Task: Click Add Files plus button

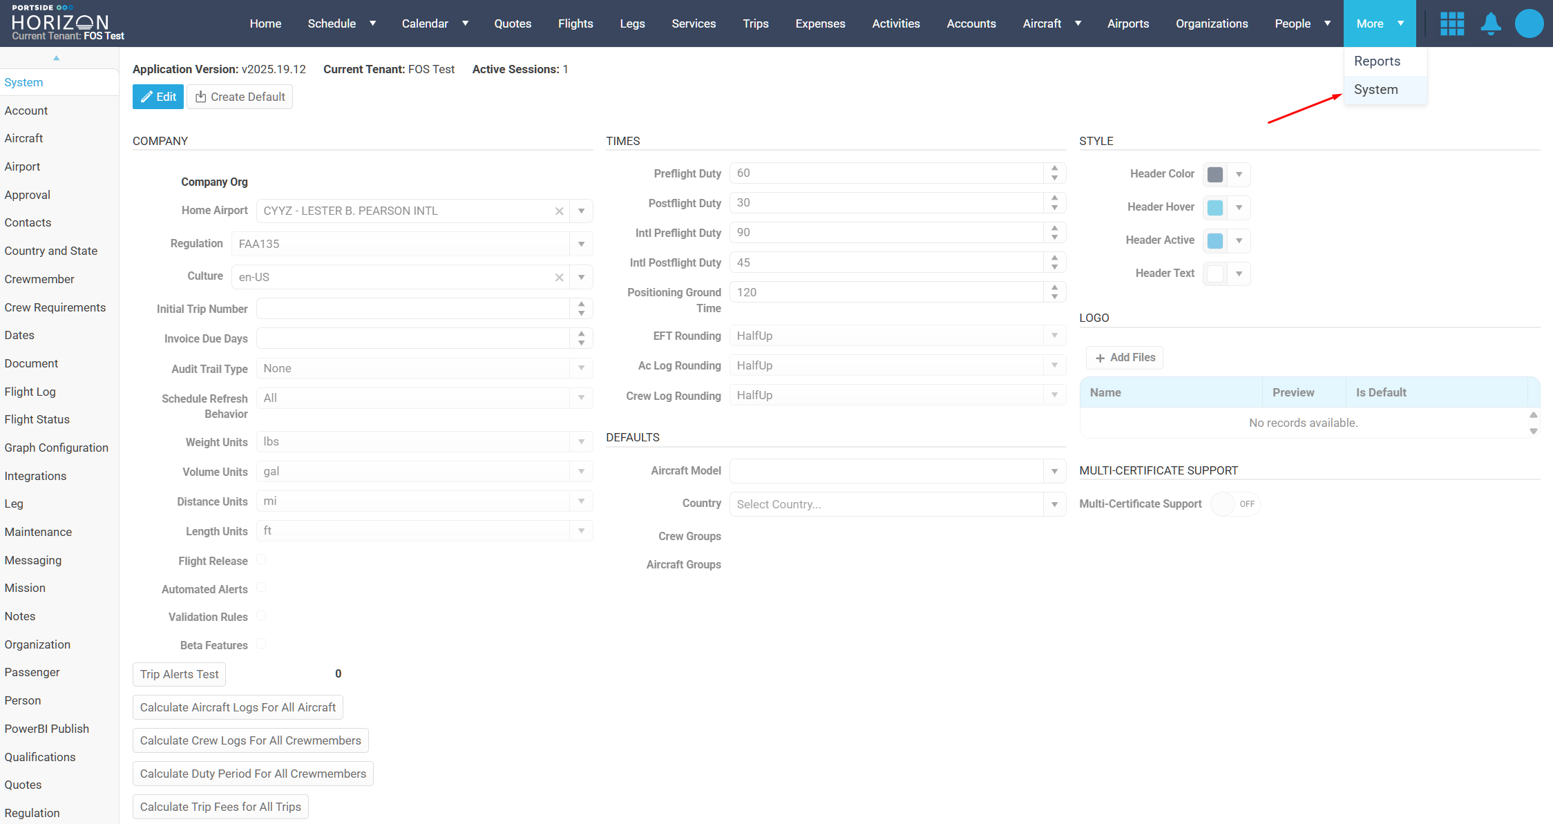Action: tap(1125, 358)
